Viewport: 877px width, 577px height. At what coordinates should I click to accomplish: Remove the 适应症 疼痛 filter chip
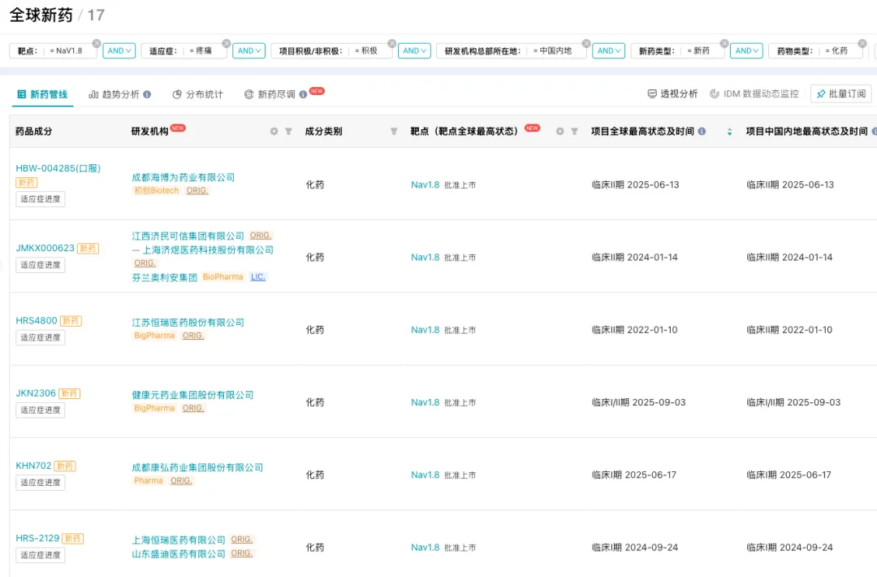pos(227,43)
